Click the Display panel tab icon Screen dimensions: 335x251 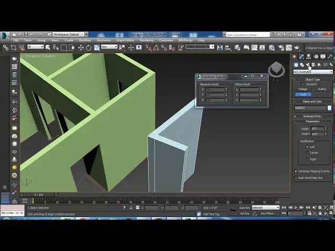(x=323, y=56)
